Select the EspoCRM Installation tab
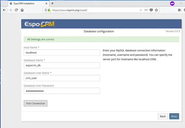 tap(28, 4)
